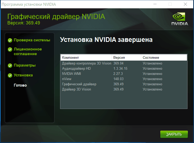This screenshot has height=143, width=194.
Task: Select the Параметры step
Action: tap(25, 65)
